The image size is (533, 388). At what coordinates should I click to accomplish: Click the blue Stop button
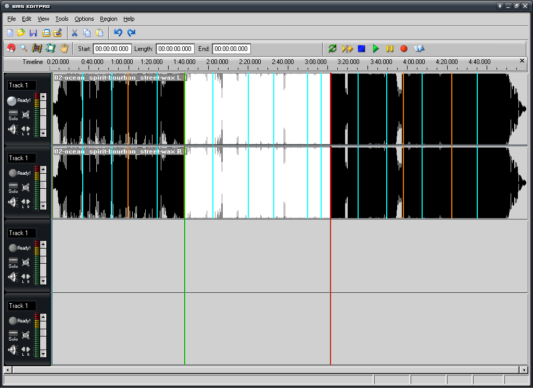pyautogui.click(x=361, y=48)
